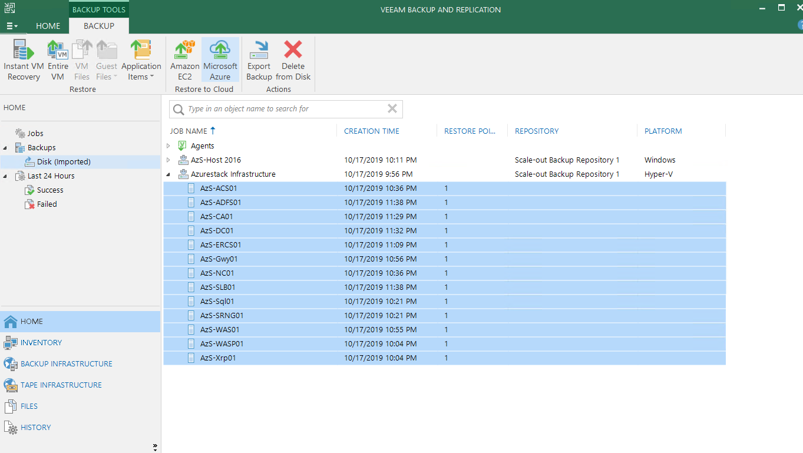
Task: Click Delete from Disk action
Action: [x=293, y=60]
